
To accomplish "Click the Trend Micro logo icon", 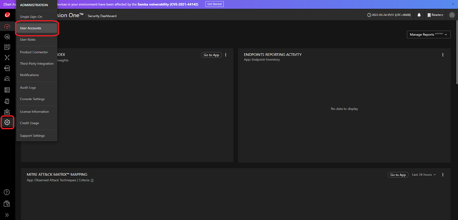I will (7, 15).
